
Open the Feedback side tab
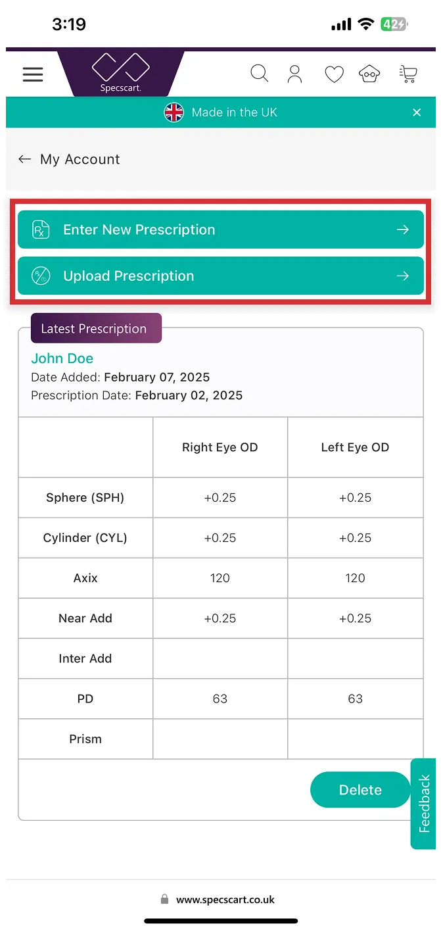click(x=423, y=804)
